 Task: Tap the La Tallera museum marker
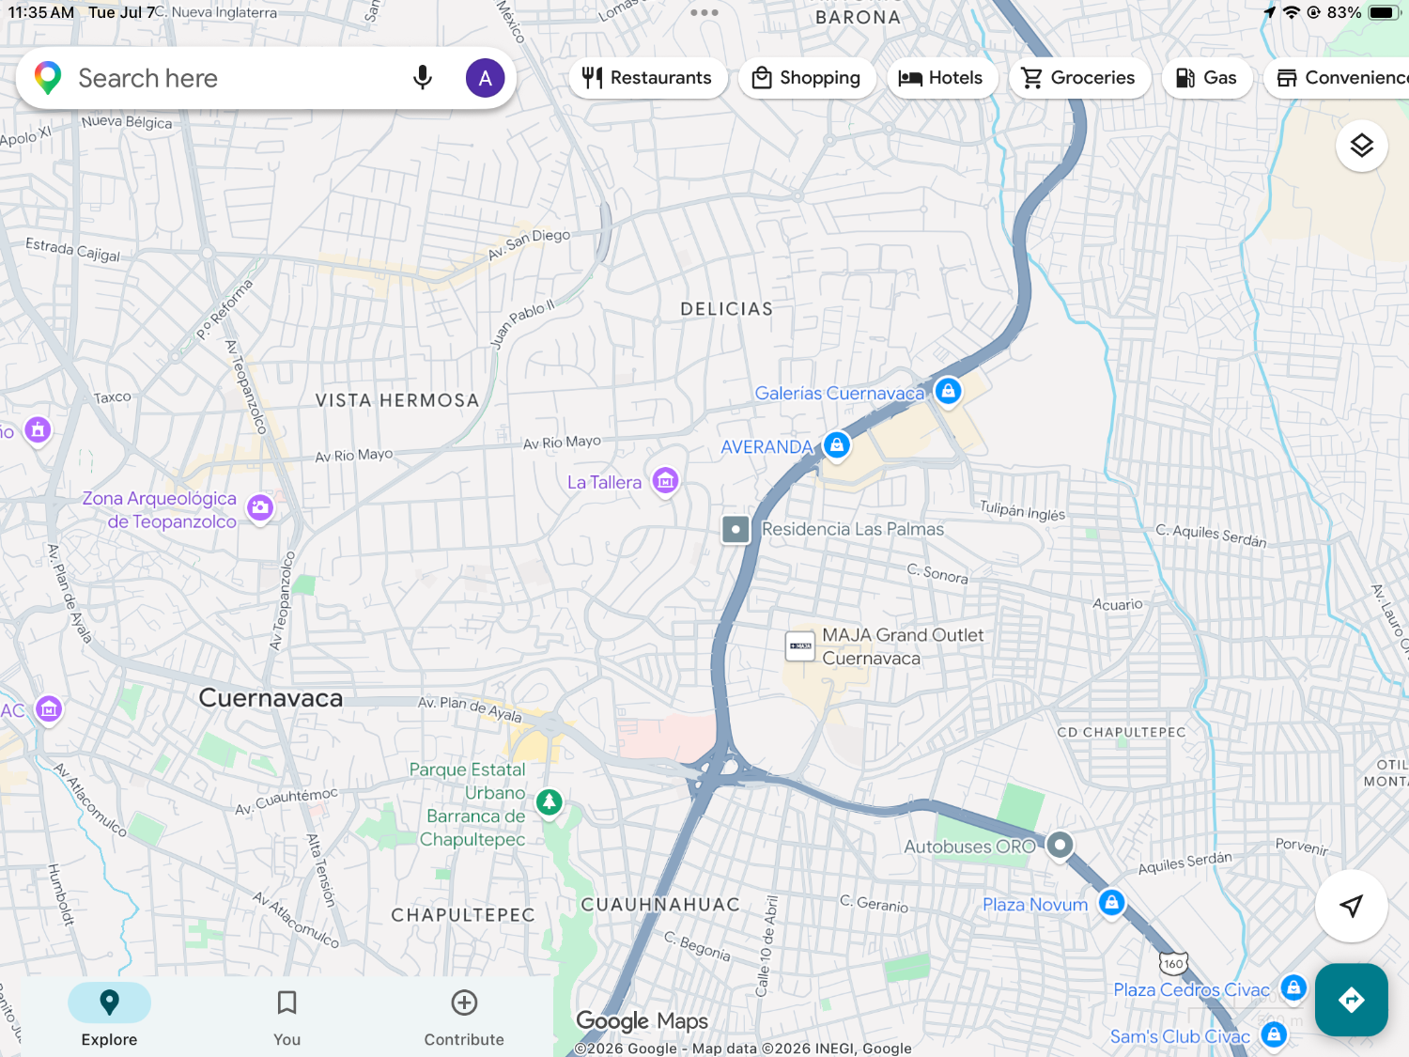665,481
